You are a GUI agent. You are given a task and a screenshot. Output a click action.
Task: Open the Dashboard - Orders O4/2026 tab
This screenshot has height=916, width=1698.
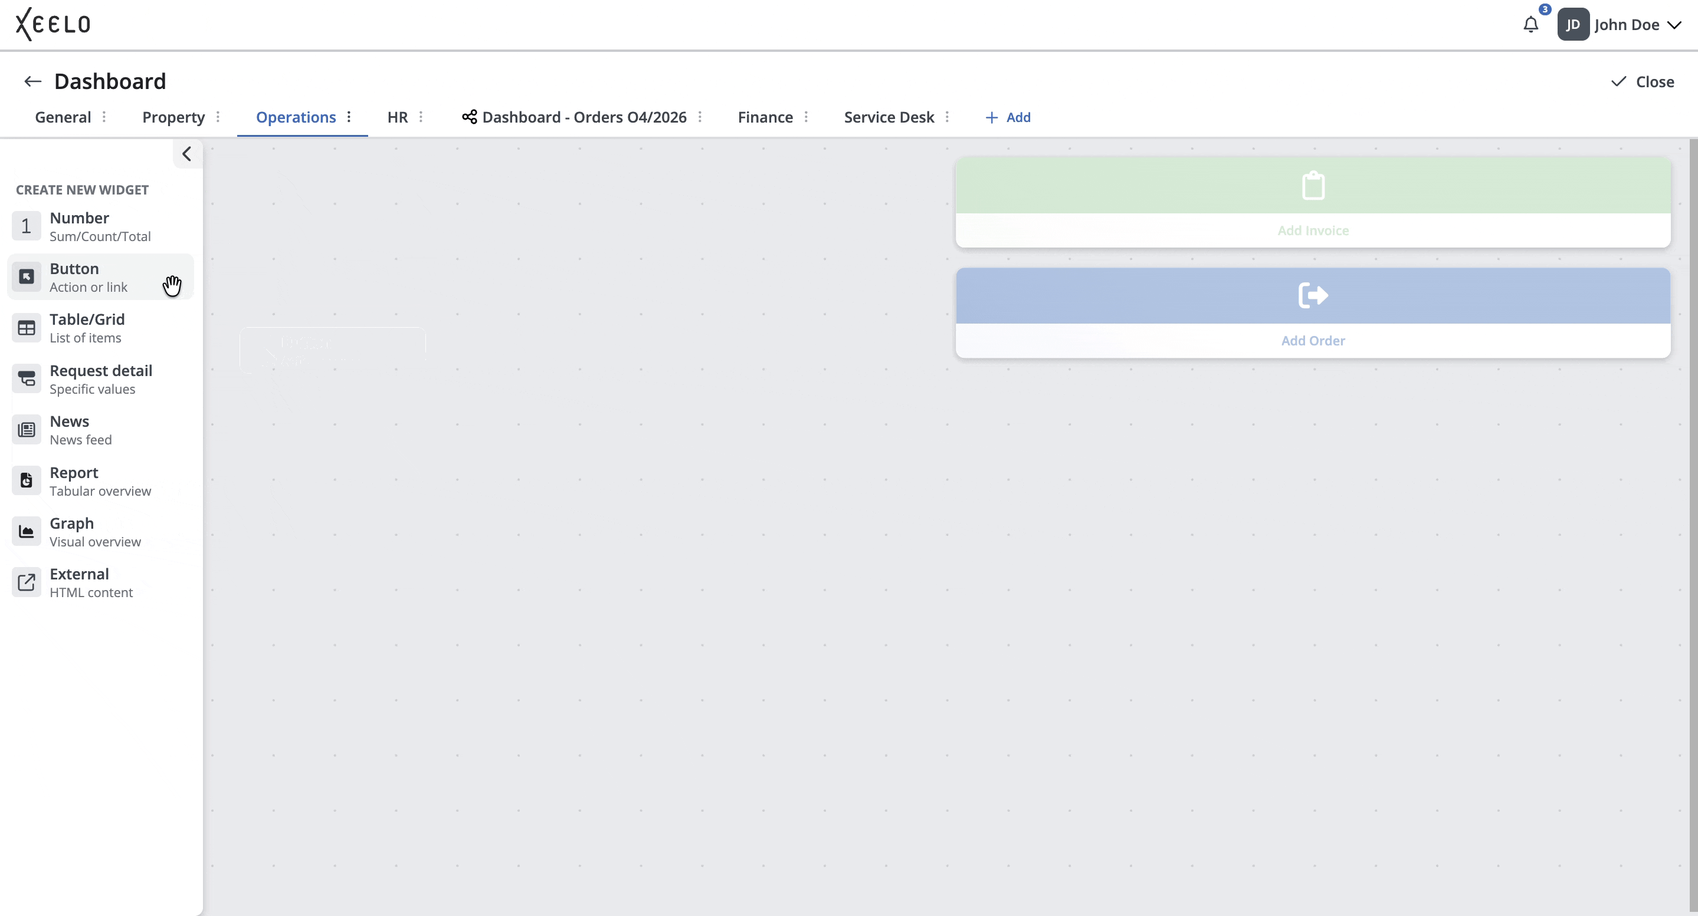click(584, 117)
